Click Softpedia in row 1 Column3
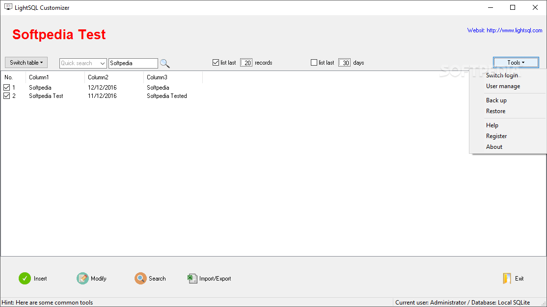This screenshot has height=307, width=547. click(x=158, y=87)
